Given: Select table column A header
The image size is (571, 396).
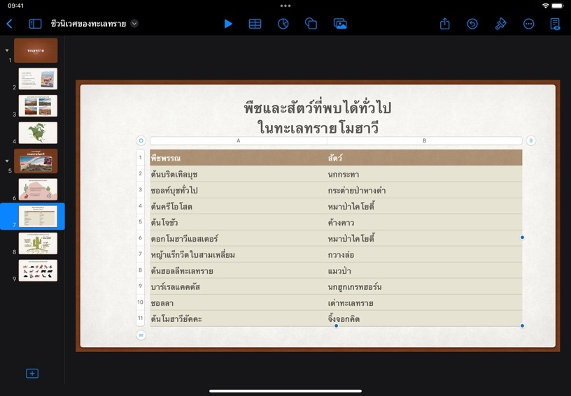Looking at the screenshot, I should (x=238, y=140).
